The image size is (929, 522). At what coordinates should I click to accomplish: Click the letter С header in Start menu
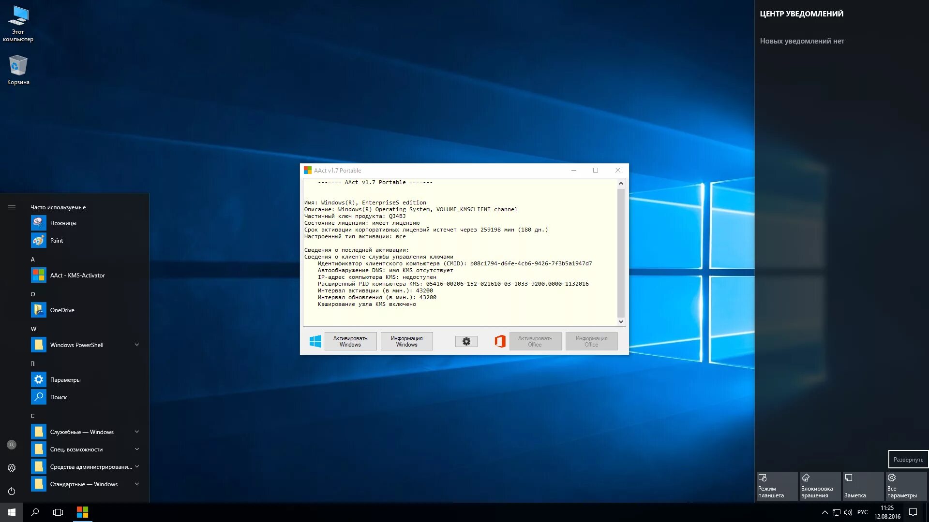click(x=32, y=416)
